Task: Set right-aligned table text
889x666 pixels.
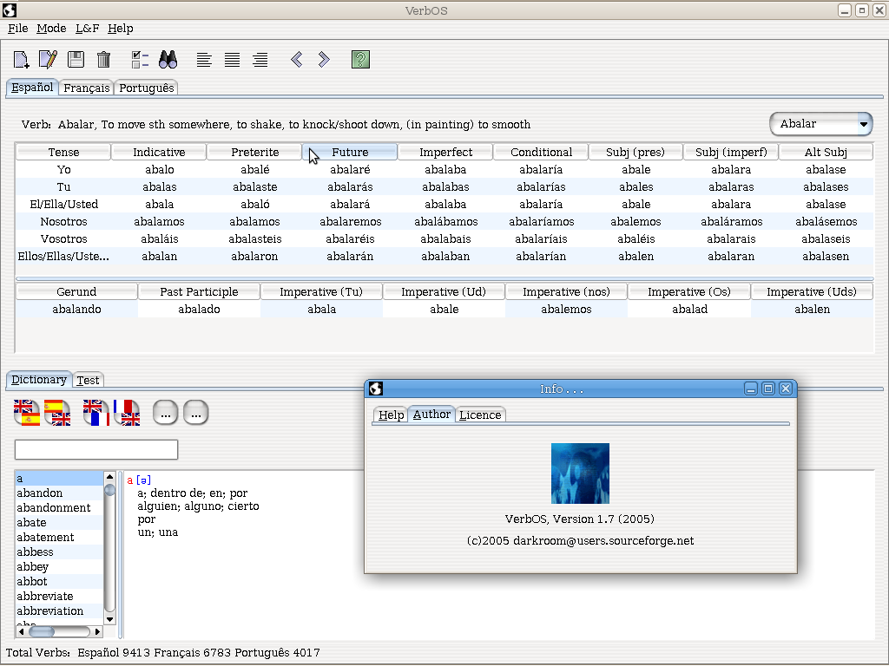Action: click(x=260, y=60)
